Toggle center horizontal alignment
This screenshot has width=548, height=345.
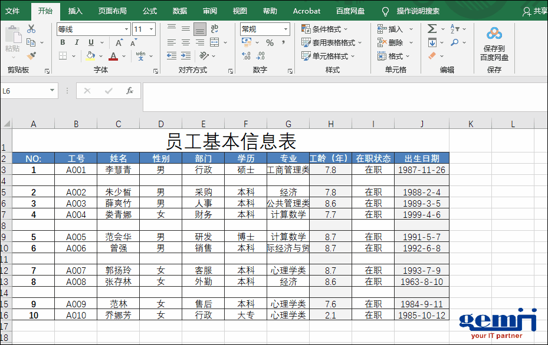[186, 42]
